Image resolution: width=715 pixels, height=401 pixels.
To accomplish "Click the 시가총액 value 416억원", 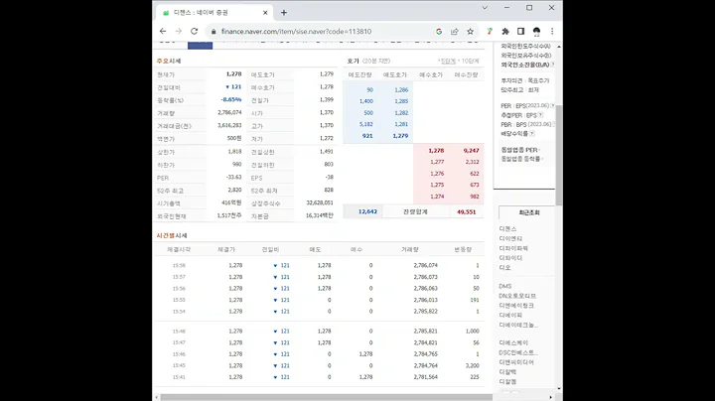I will 231,202.
